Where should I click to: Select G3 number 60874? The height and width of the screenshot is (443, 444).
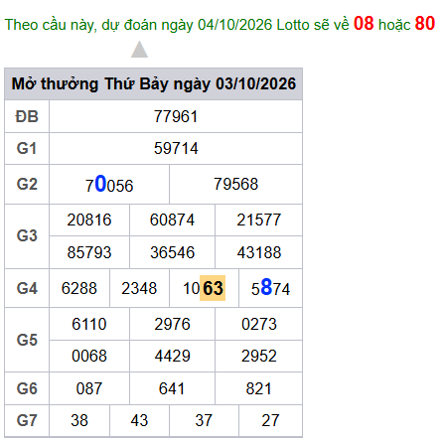[172, 220]
